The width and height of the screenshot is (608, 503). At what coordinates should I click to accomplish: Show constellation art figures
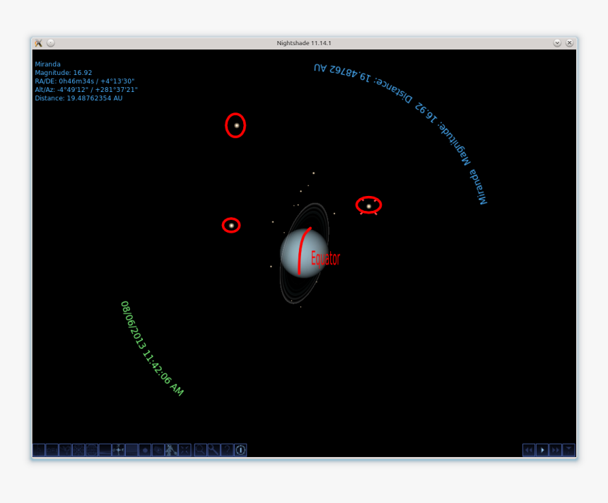pyautogui.click(x=66, y=449)
